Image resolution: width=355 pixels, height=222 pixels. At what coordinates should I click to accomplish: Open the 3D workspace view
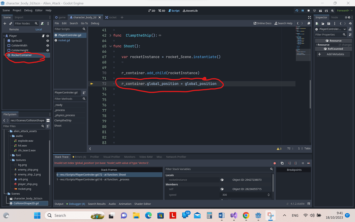tap(162, 10)
